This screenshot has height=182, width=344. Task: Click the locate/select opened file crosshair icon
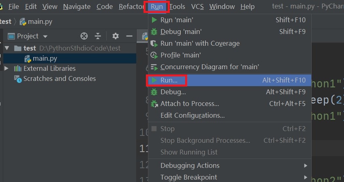click(84, 36)
